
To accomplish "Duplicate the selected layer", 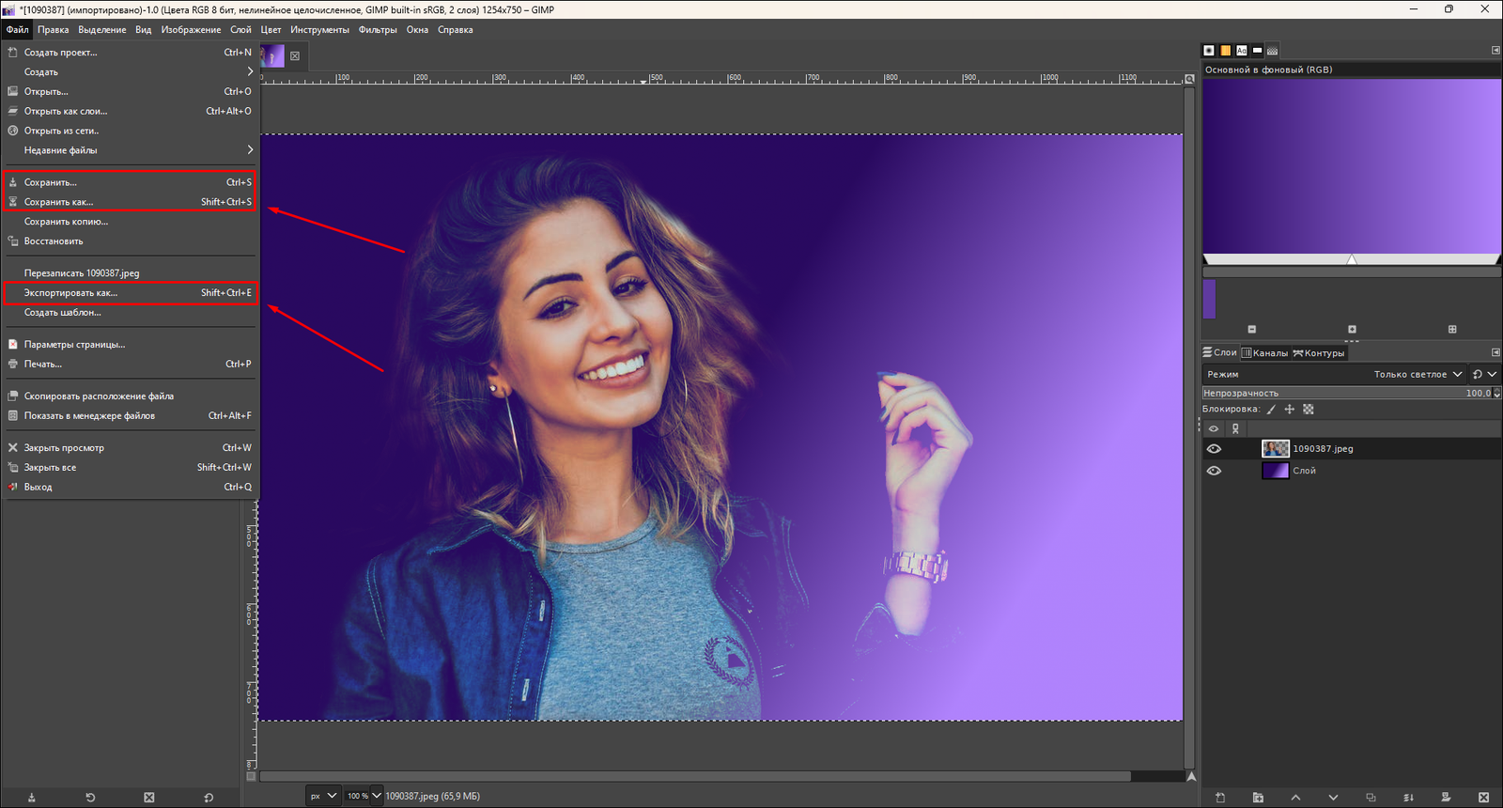I will pos(1371,798).
